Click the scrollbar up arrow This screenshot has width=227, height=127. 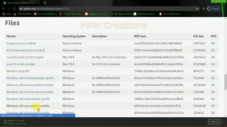pyautogui.click(x=226, y=19)
